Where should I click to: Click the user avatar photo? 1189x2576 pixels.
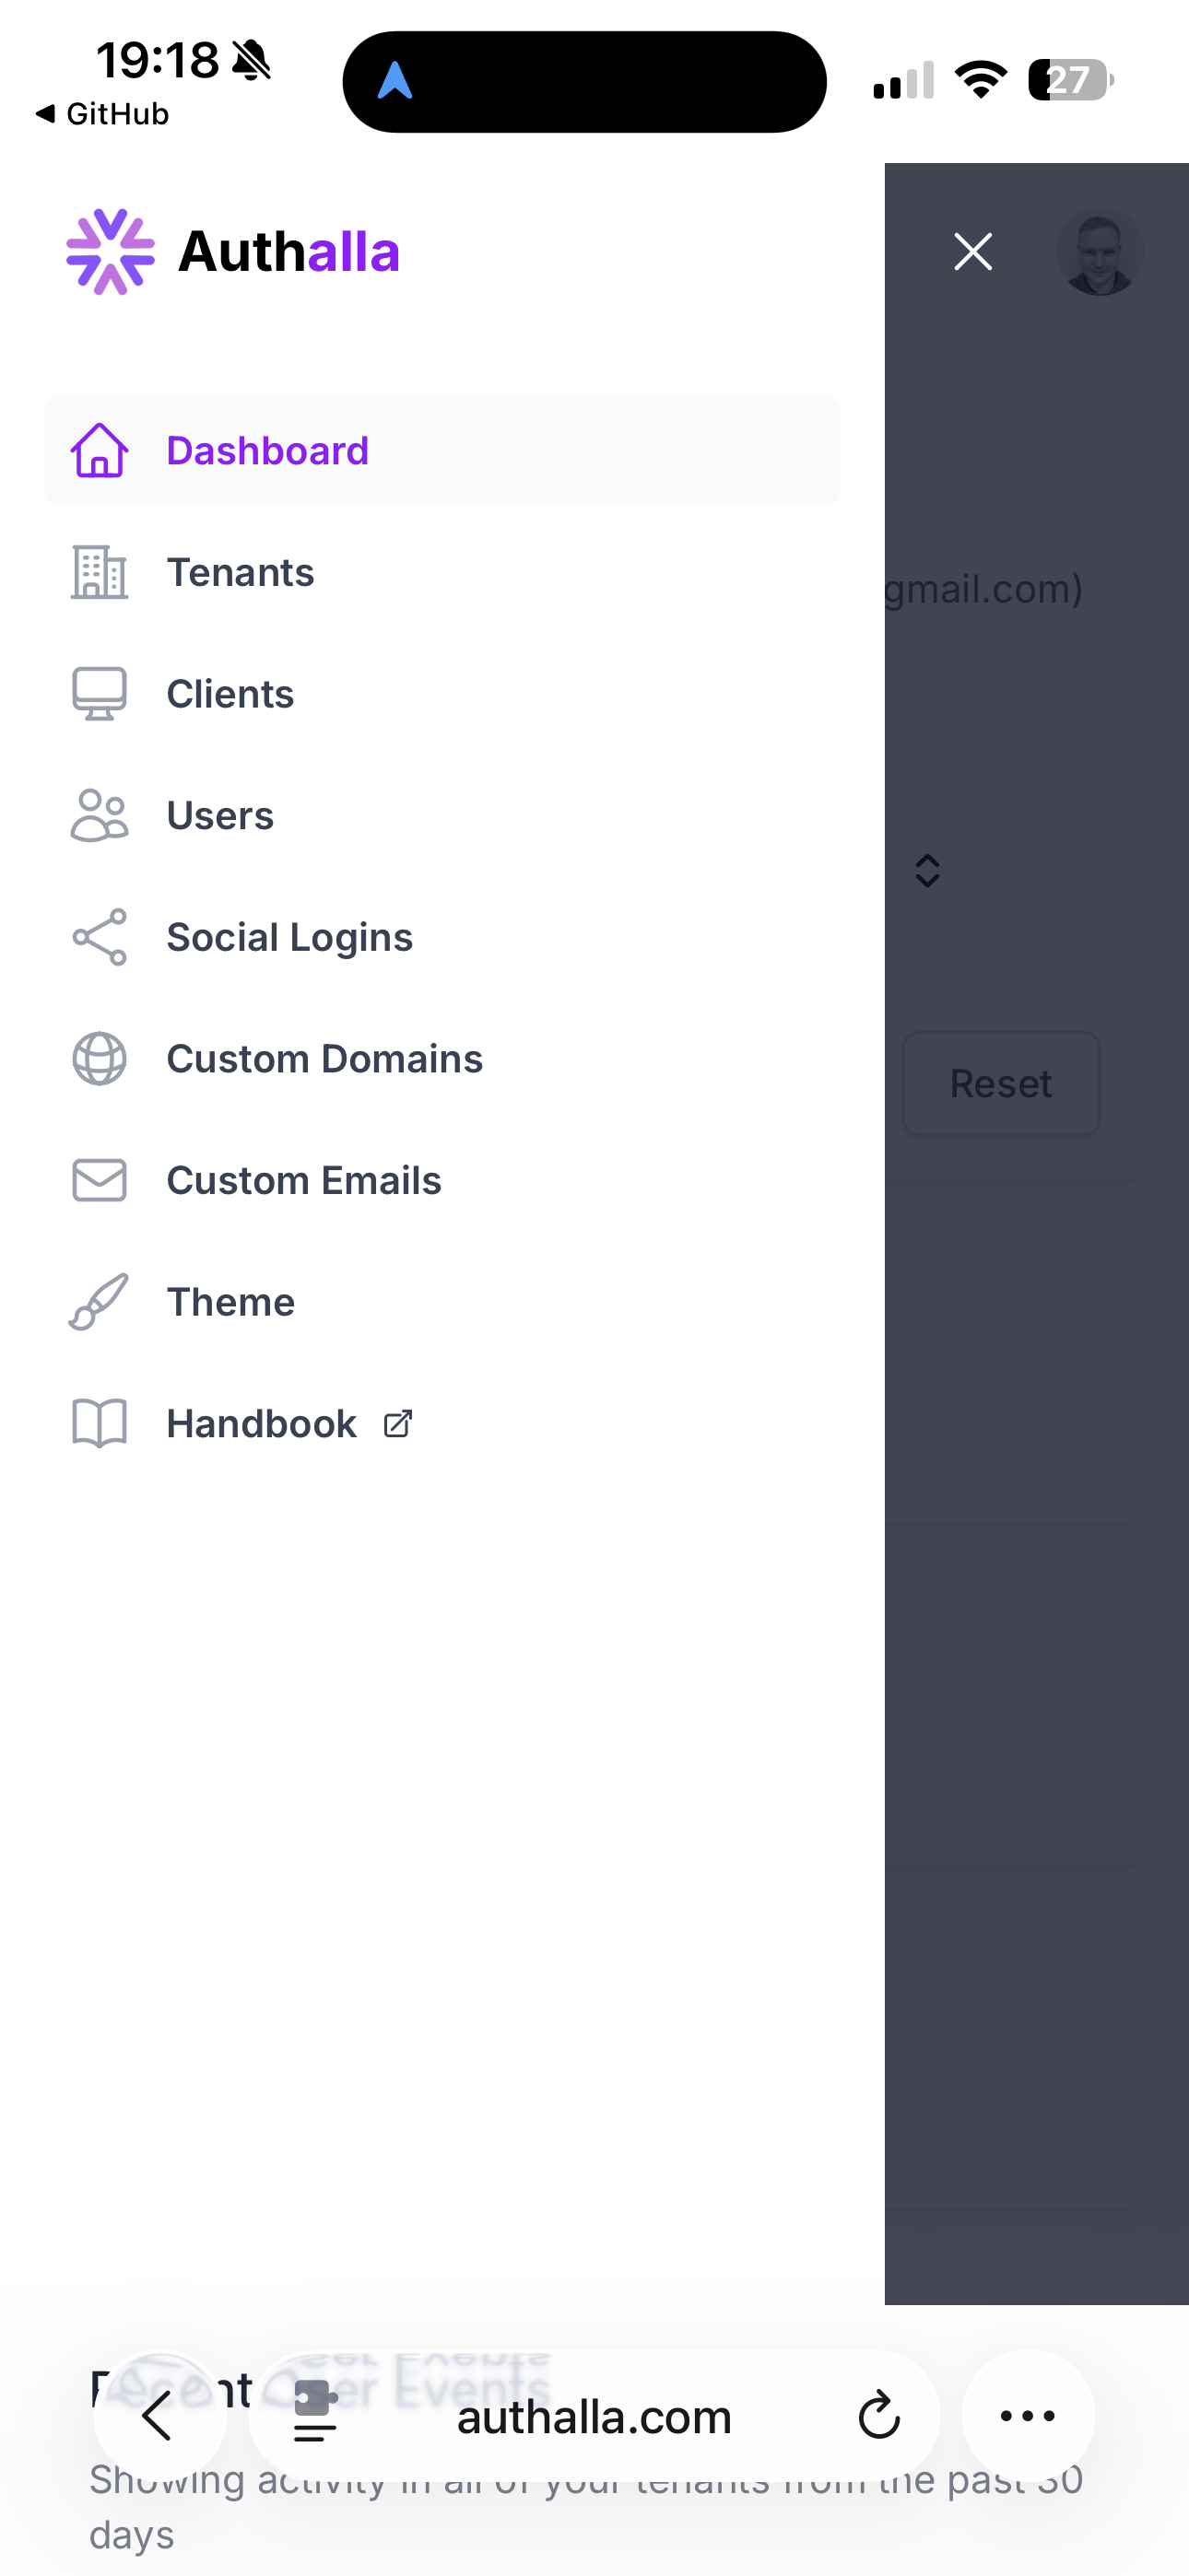pos(1100,251)
